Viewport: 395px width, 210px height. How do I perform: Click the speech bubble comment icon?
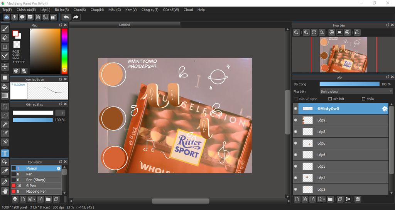(22, 17)
